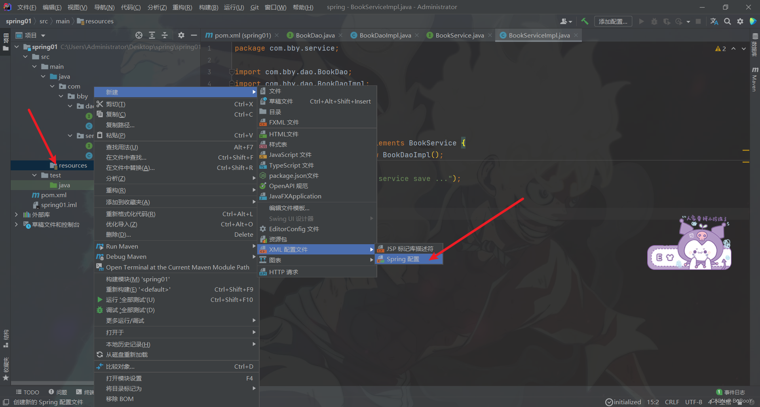Switch to BookService.java tab
The image size is (760, 407).
(x=460, y=35)
